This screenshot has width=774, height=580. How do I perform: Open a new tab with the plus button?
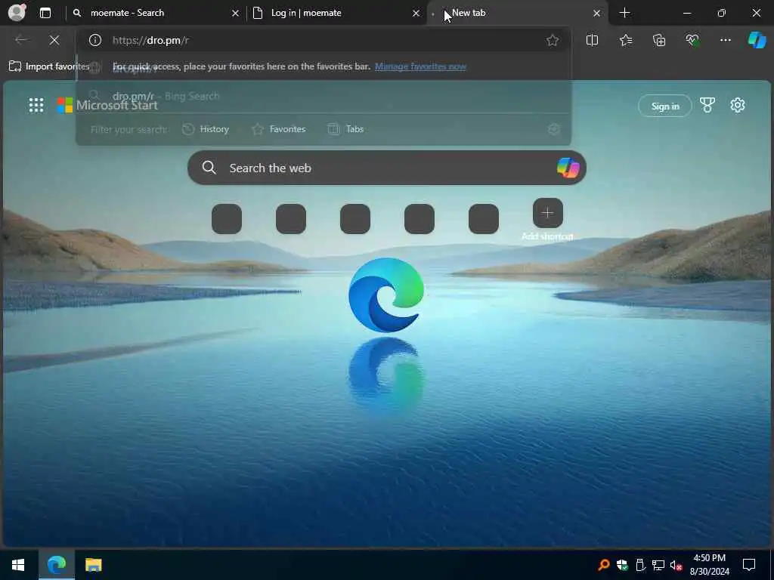[x=624, y=13]
